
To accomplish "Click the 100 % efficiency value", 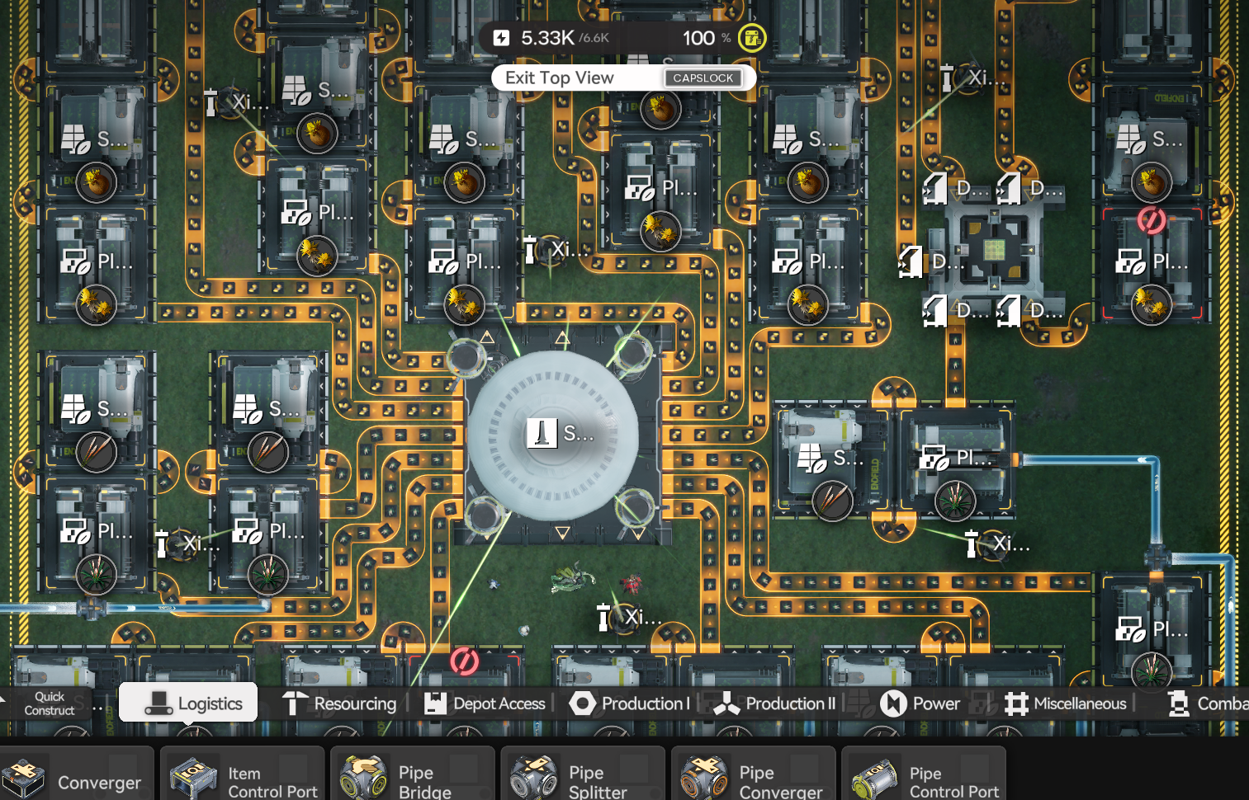I will pyautogui.click(x=707, y=38).
